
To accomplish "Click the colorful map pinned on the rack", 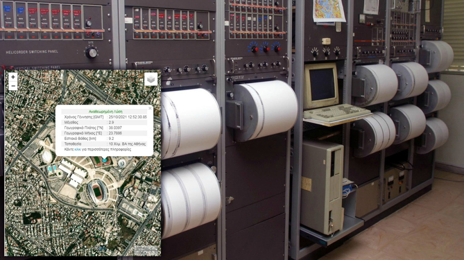I will 329,10.
